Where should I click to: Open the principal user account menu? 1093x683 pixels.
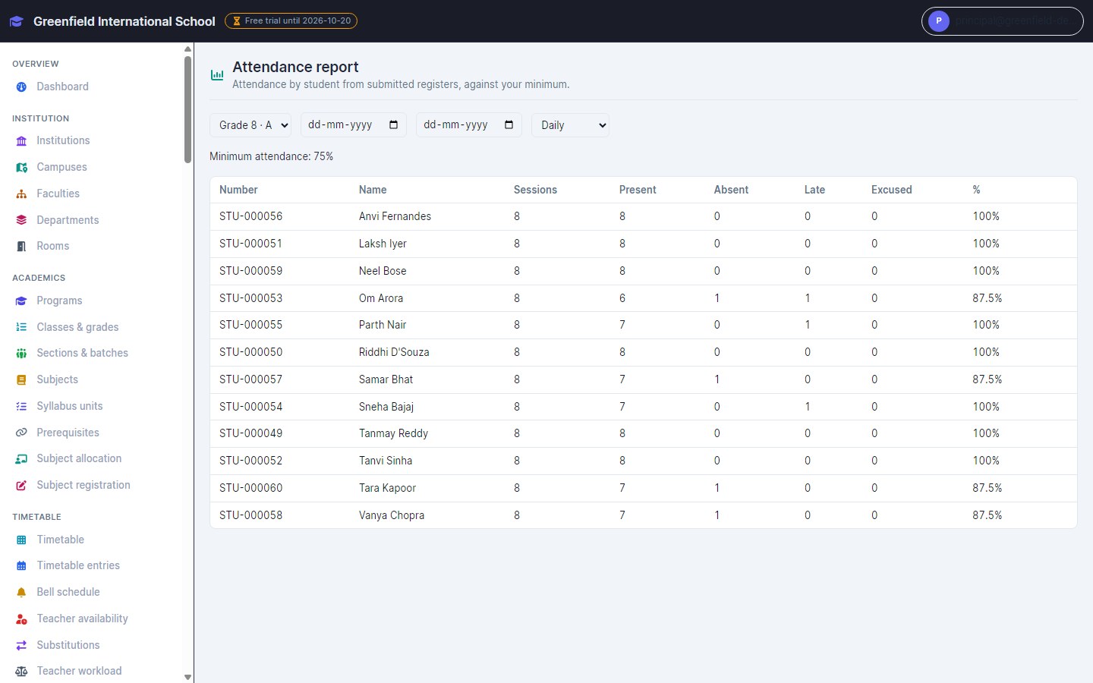point(1002,21)
